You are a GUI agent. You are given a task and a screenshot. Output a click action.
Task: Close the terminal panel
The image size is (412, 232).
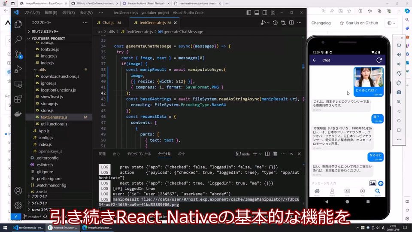click(299, 154)
